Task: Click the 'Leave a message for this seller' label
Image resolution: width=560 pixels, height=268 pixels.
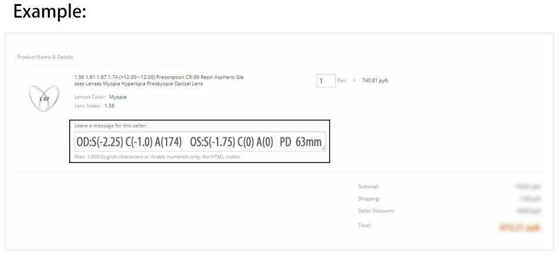Action: [110, 125]
